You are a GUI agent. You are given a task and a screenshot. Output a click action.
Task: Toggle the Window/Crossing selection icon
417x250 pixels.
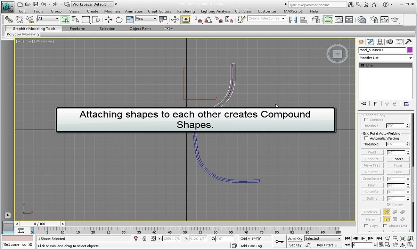96,19
